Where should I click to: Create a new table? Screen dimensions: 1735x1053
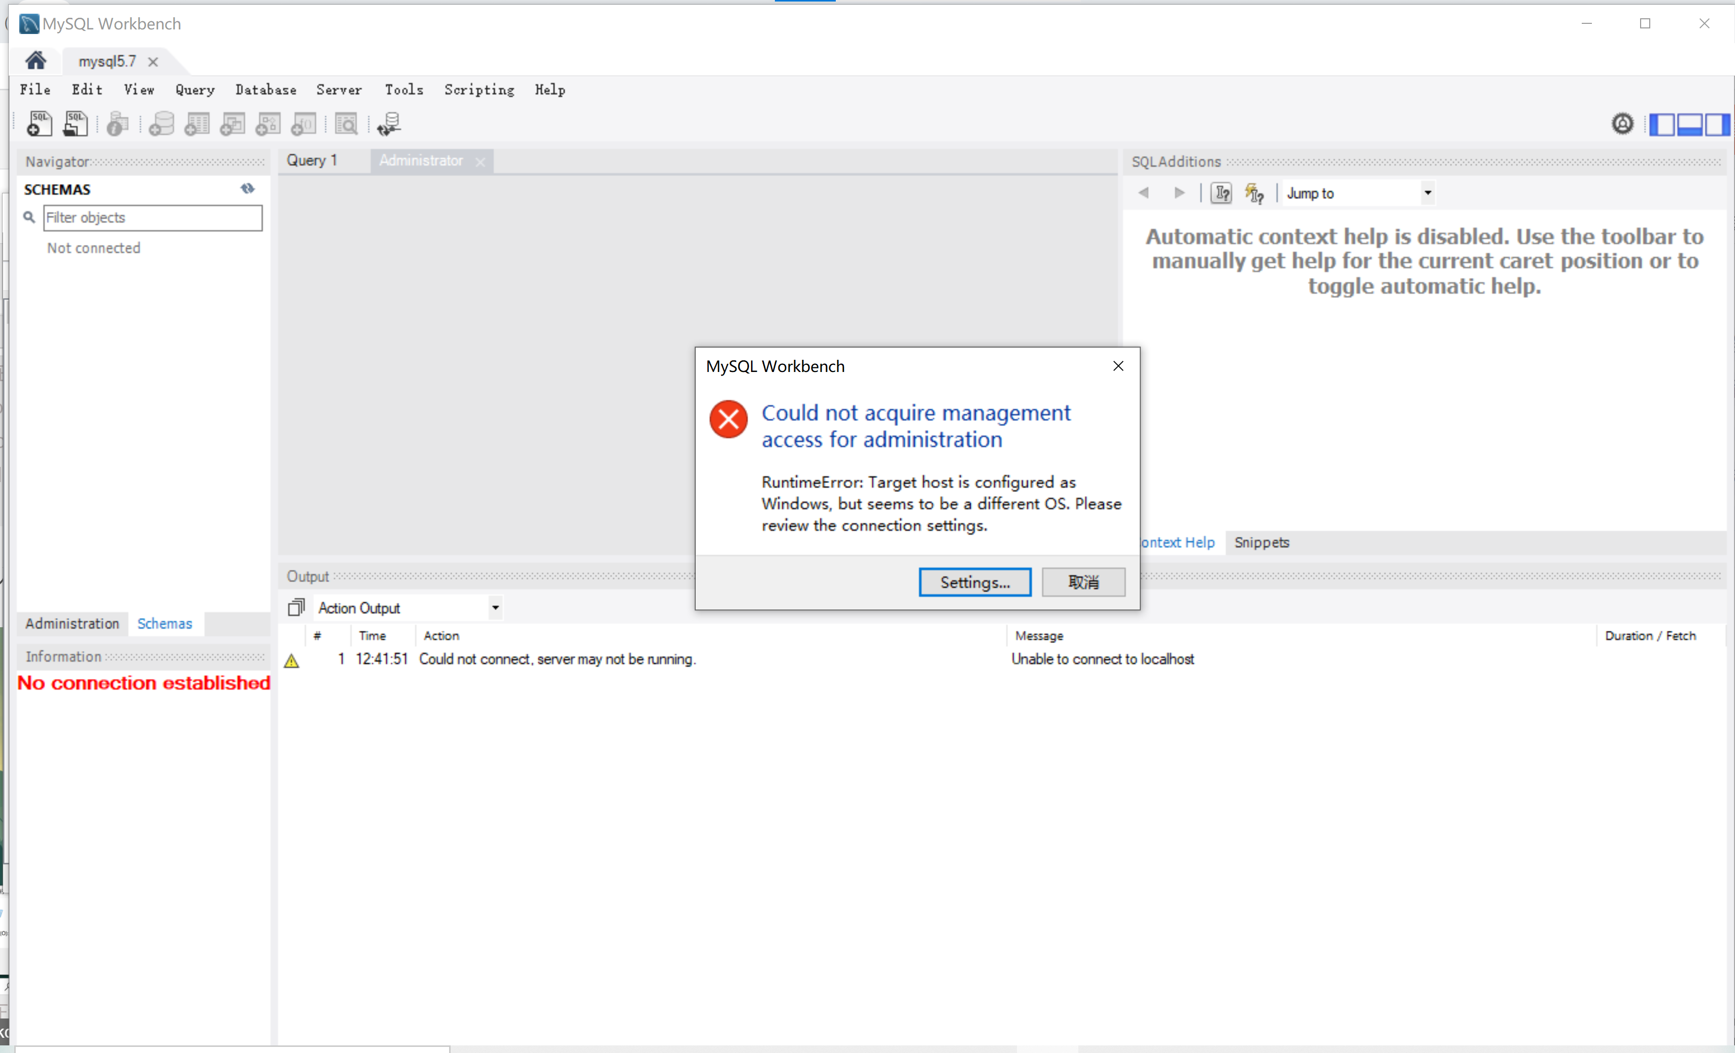point(196,124)
